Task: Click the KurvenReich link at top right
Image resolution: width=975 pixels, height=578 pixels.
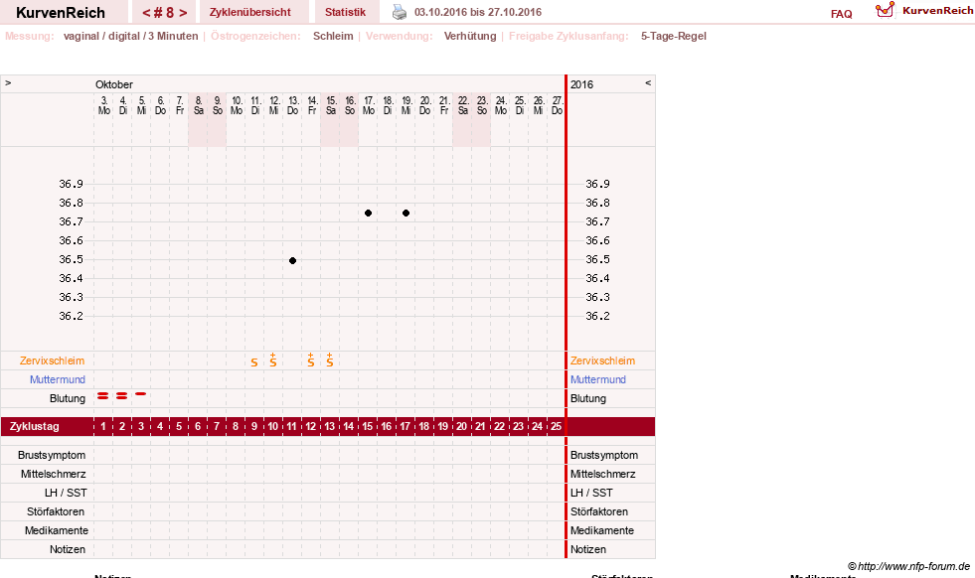Action: pyautogui.click(x=937, y=11)
